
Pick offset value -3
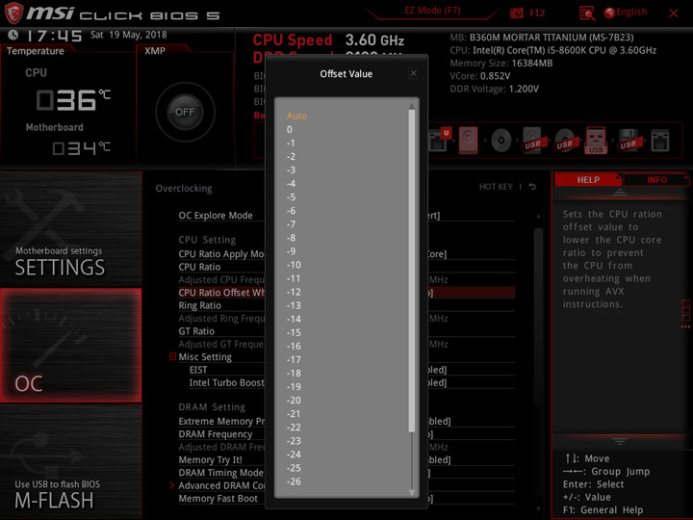click(x=291, y=170)
